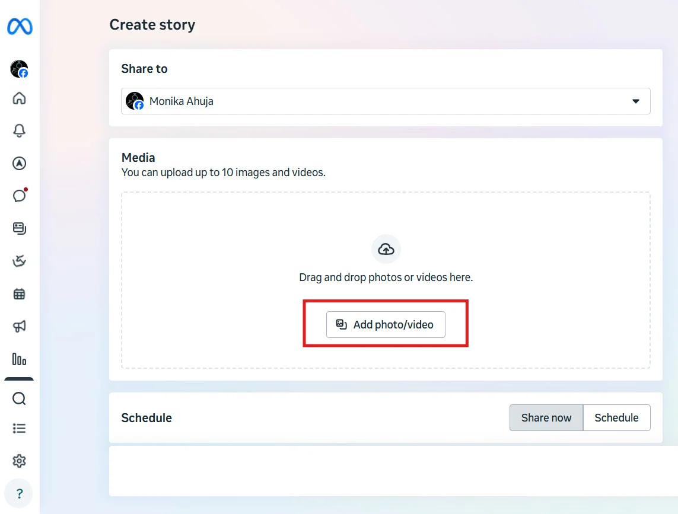
Task: Open the Planner calendar icon
Action: tap(19, 294)
